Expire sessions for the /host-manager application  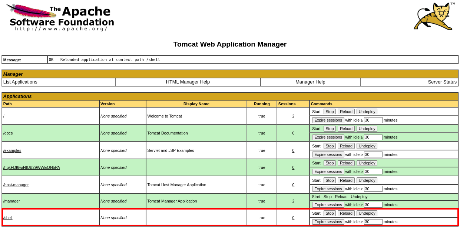coord(328,189)
